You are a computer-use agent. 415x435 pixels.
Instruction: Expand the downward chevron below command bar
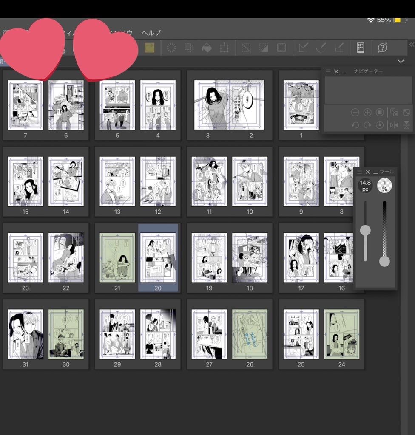pos(401,61)
